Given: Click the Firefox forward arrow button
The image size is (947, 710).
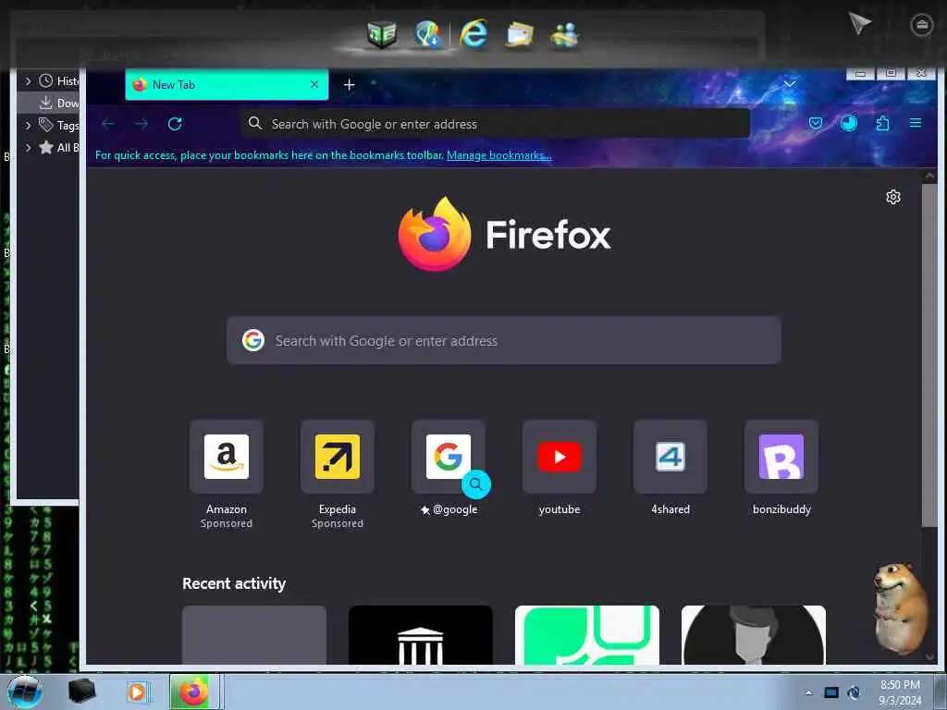Looking at the screenshot, I should (141, 124).
